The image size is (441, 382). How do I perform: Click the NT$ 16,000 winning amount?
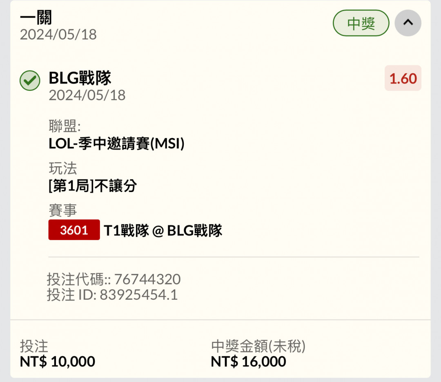click(x=248, y=361)
